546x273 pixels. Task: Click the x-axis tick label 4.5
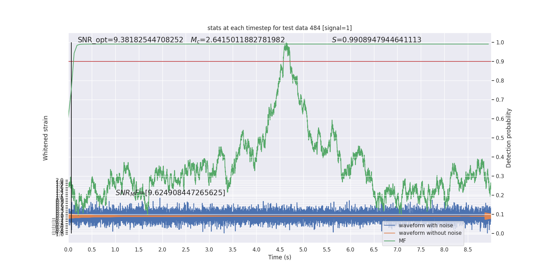pyautogui.click(x=280, y=250)
